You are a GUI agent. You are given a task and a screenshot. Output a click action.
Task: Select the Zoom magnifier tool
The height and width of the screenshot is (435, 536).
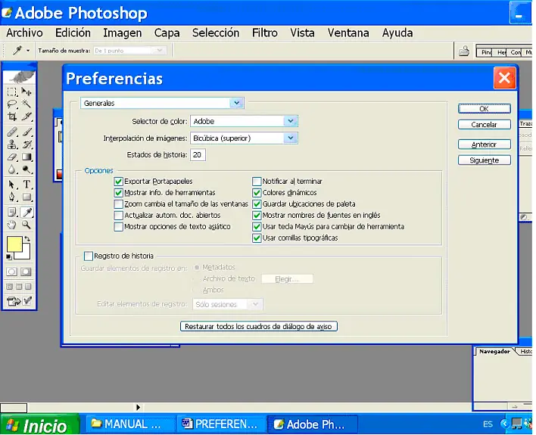pos(26,225)
